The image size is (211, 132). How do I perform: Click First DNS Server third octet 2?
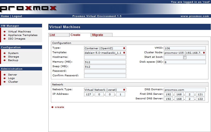point(190,94)
